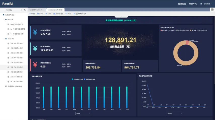Image resolution: width=215 pixels, height=120 pixels.
Task: Collapse the sidebar with the menu-fold icon
Action: coord(25,10)
